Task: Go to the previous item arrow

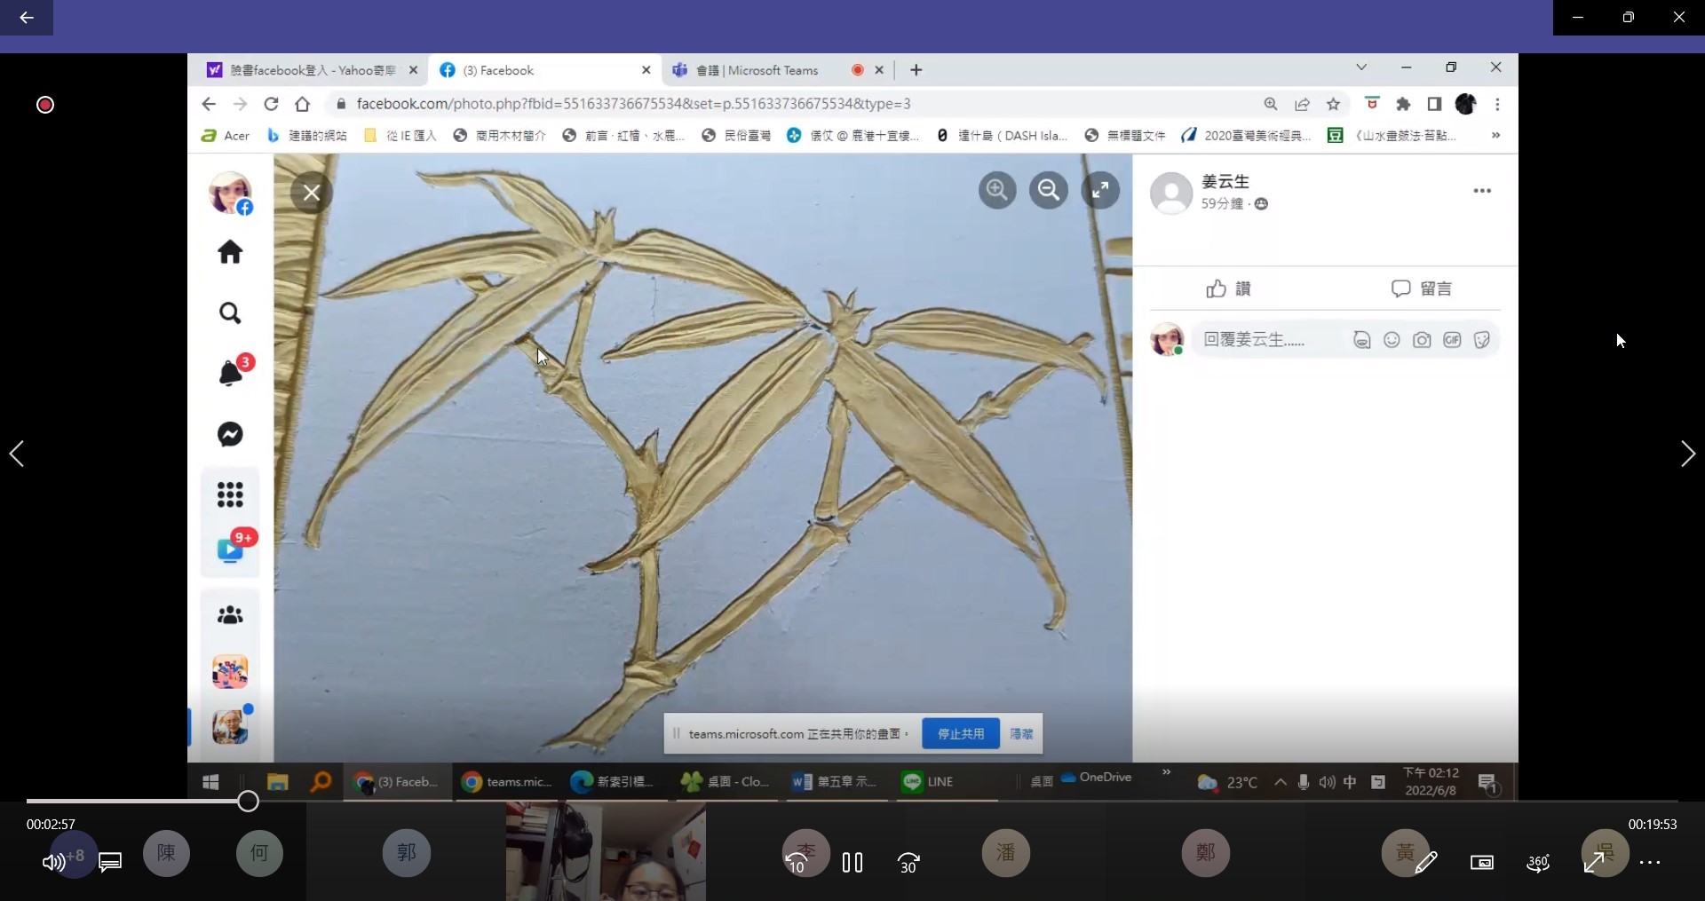Action: pos(17,454)
